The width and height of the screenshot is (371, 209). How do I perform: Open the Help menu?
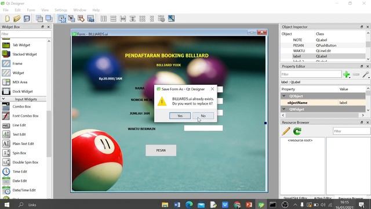click(96, 10)
